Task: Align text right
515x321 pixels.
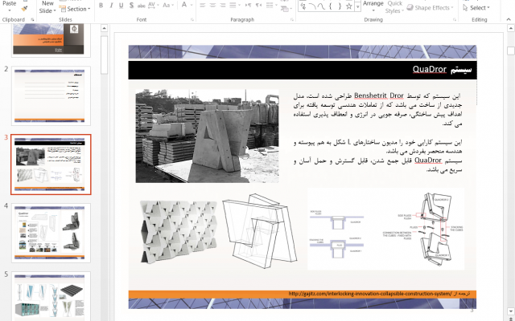Action: pyautogui.click(x=223, y=6)
